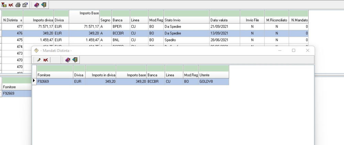This screenshot has height=145, width=344.
Task: Click the Utente column header in popup
Action: [x=213, y=75]
